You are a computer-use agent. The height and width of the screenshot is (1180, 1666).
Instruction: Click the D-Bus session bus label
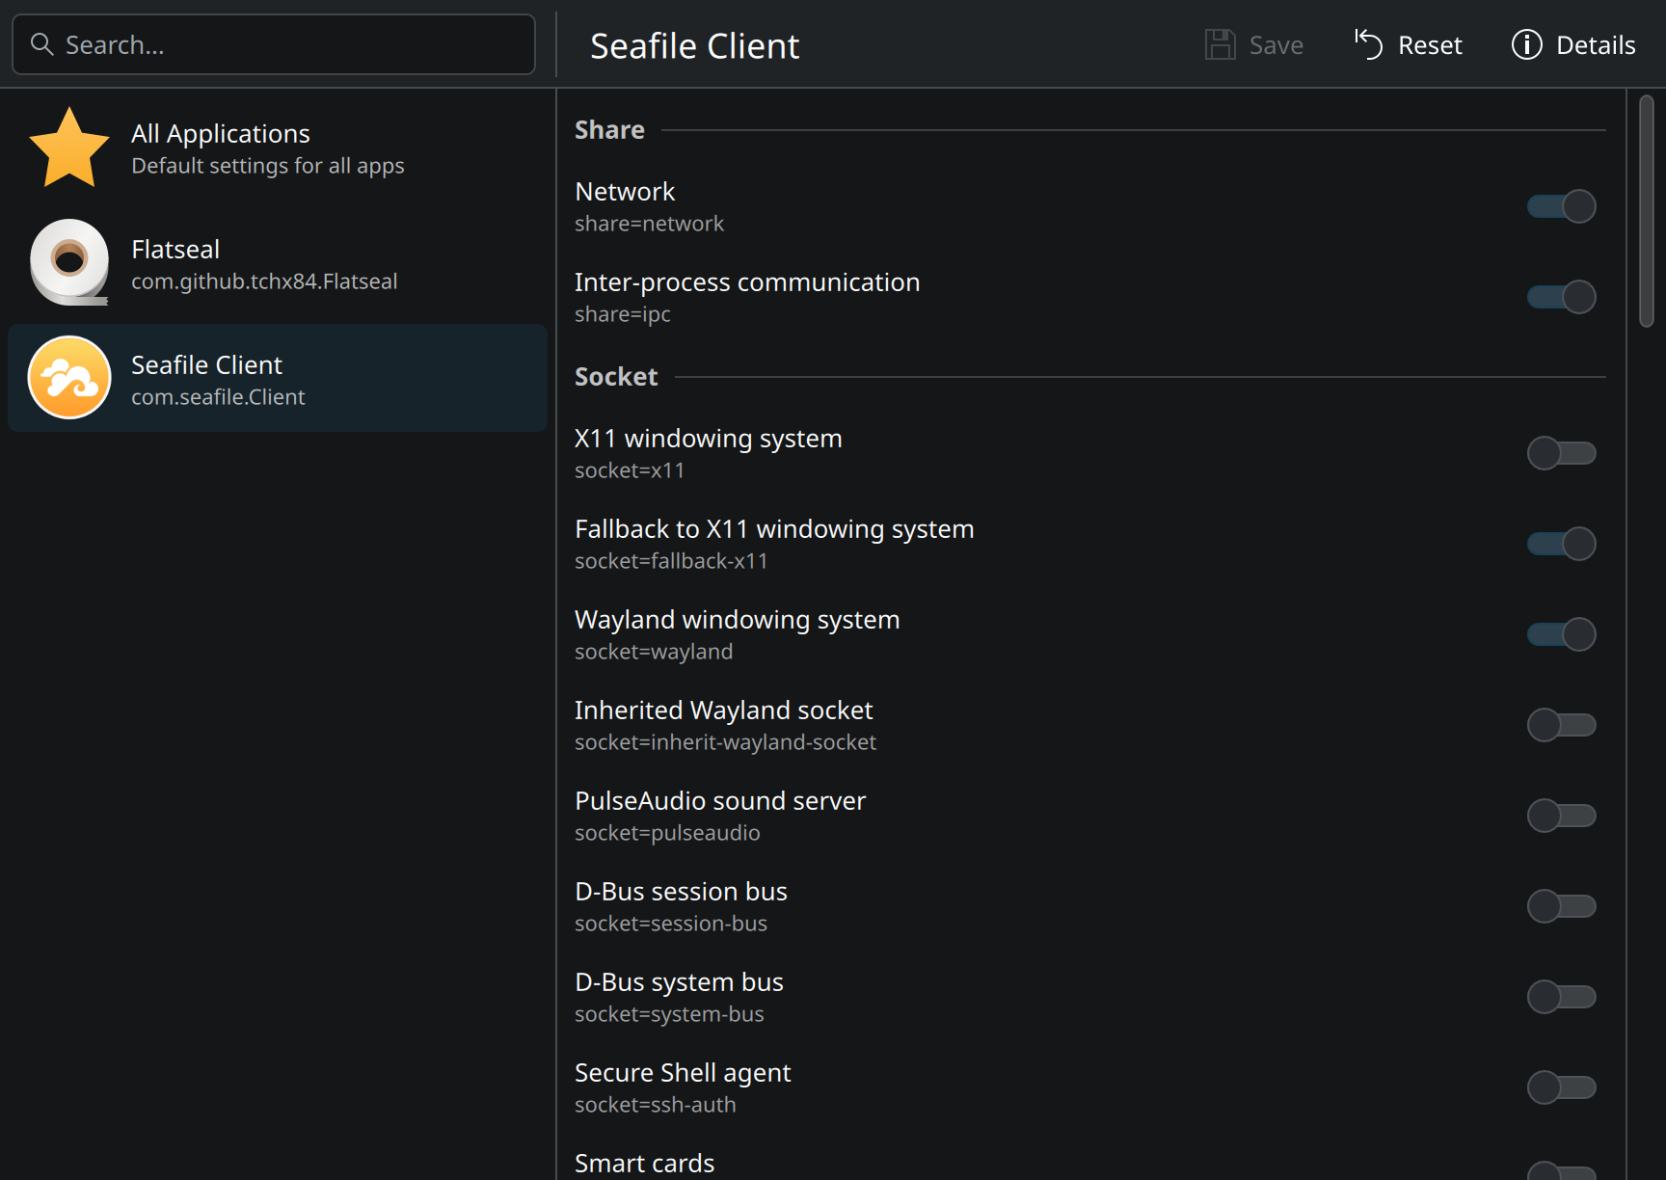[x=681, y=892]
